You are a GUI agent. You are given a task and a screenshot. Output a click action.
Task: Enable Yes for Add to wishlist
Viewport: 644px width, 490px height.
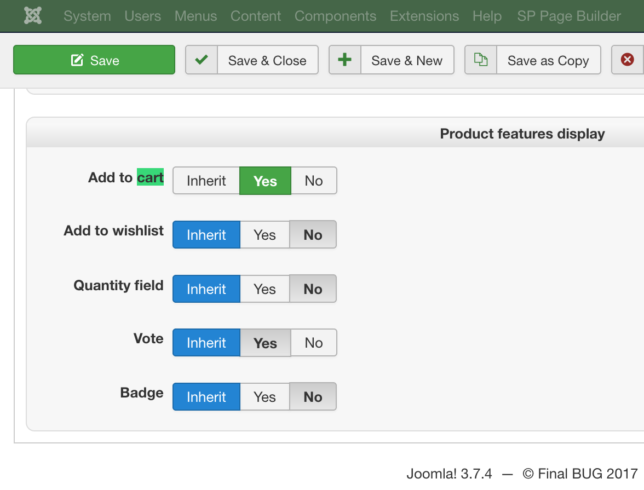[x=264, y=235]
